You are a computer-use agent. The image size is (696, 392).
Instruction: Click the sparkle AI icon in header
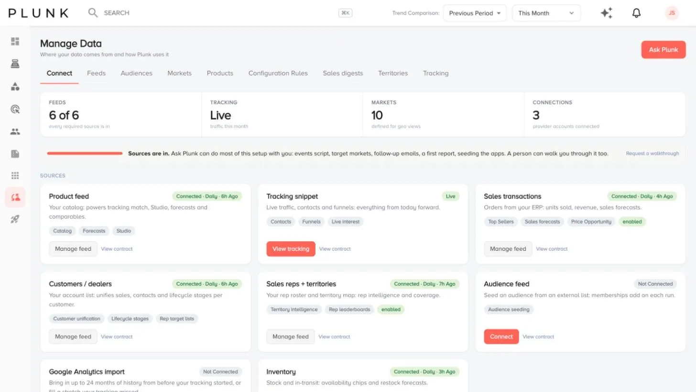click(607, 13)
